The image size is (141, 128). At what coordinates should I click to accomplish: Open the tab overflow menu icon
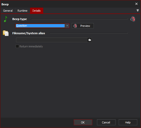137,10
